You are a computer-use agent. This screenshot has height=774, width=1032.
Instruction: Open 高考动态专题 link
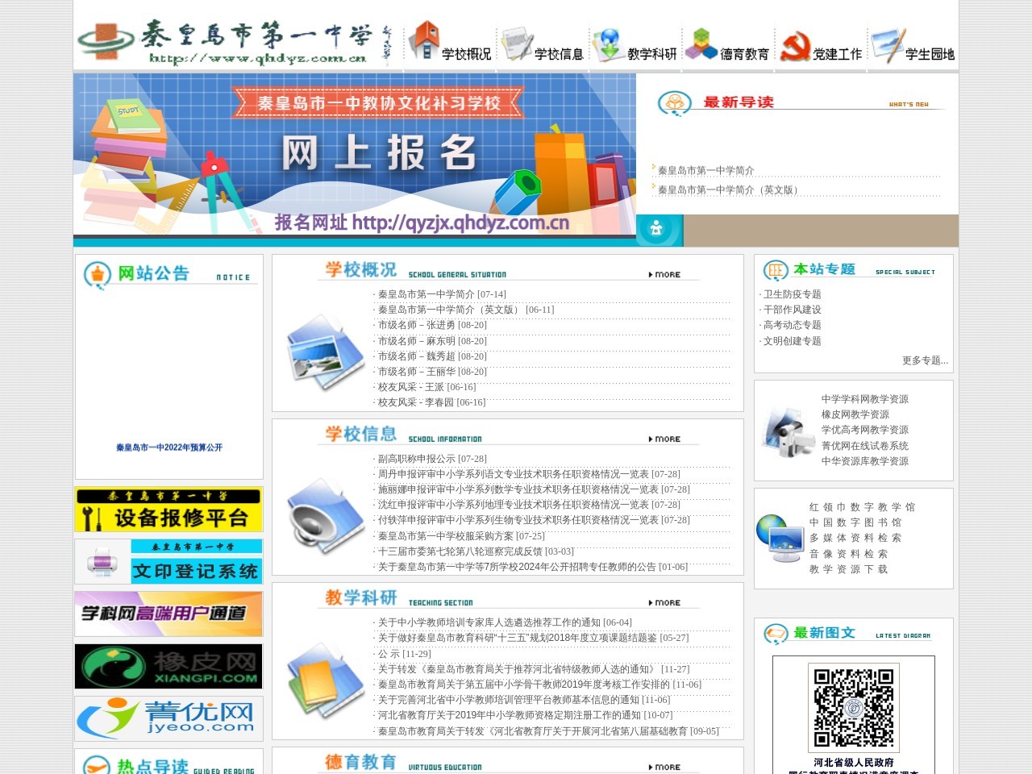click(793, 325)
